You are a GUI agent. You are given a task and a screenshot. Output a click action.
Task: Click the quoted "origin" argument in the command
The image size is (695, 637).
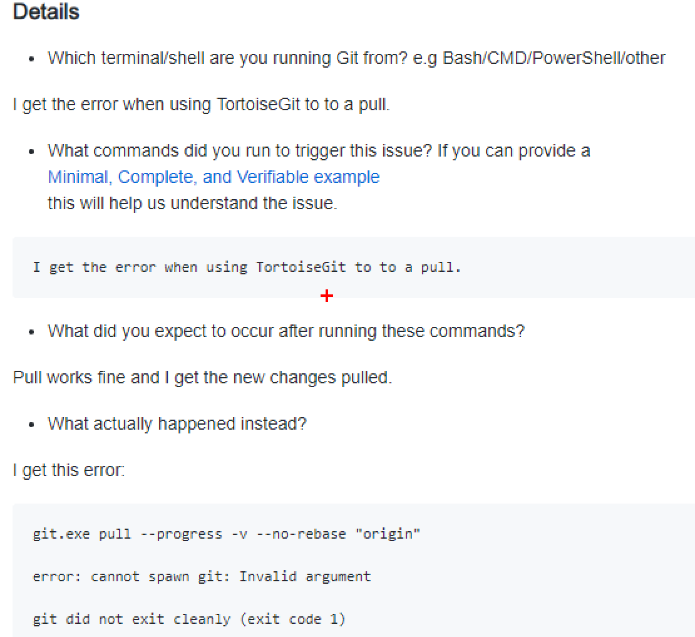click(x=388, y=534)
